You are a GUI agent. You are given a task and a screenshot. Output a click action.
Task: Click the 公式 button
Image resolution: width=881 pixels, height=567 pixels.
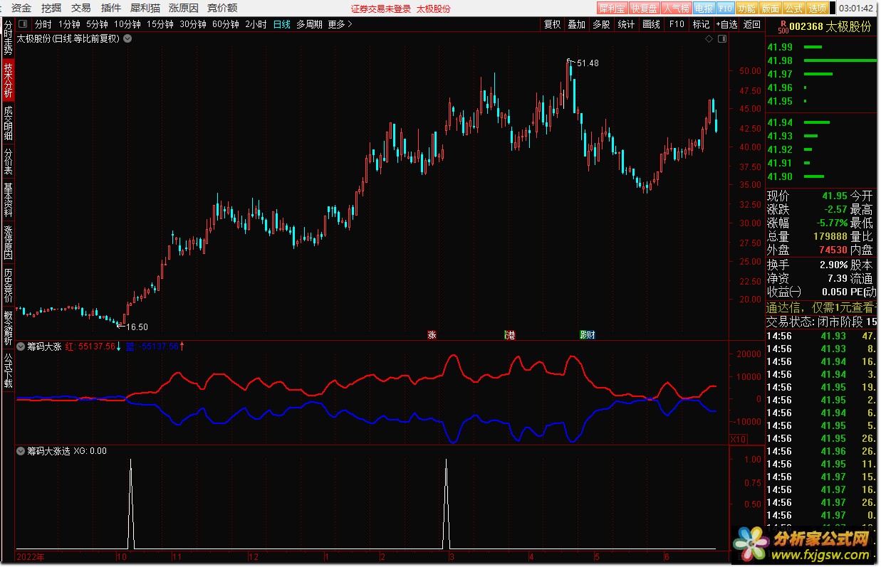pyautogui.click(x=793, y=9)
